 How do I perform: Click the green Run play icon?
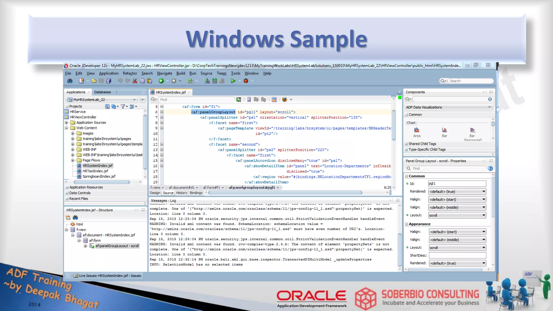tap(233, 81)
